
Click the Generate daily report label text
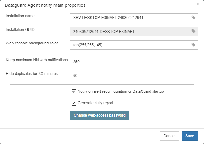(96, 103)
